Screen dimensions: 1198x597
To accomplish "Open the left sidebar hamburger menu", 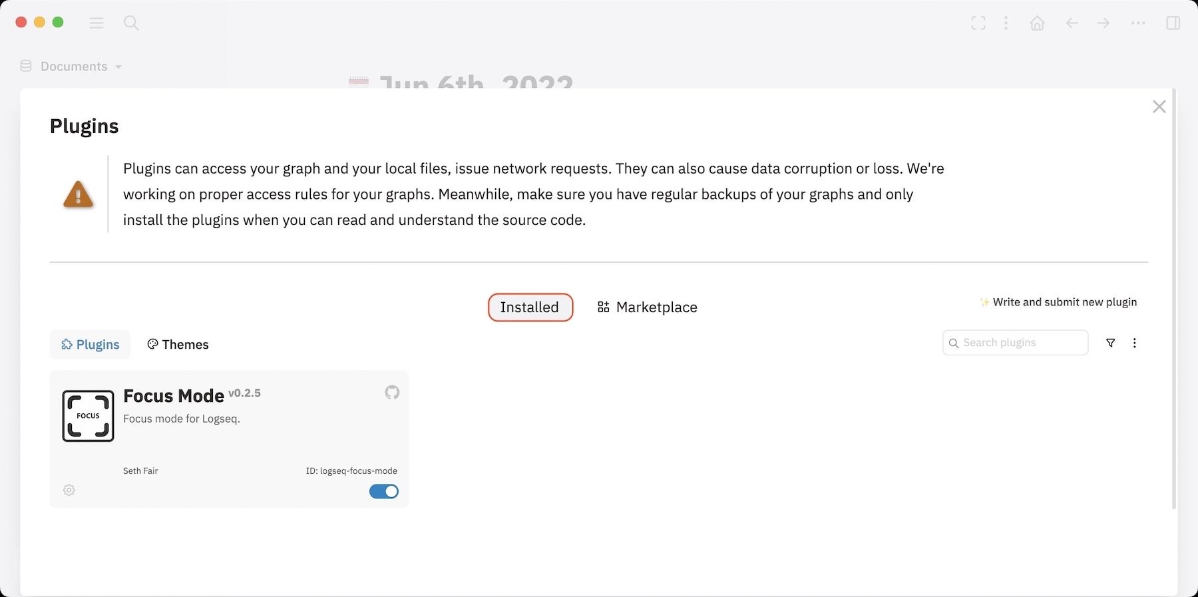I will click(97, 23).
